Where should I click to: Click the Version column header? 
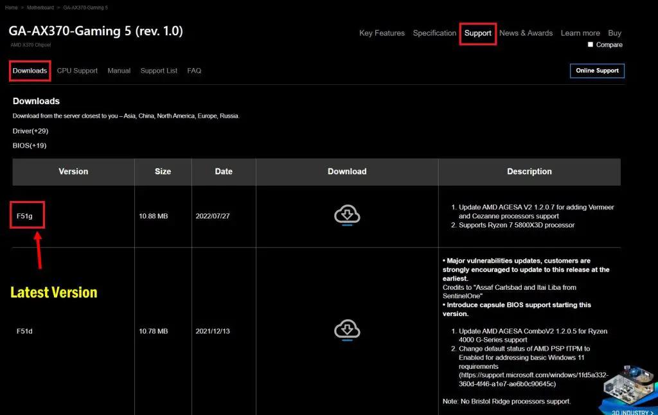73,172
